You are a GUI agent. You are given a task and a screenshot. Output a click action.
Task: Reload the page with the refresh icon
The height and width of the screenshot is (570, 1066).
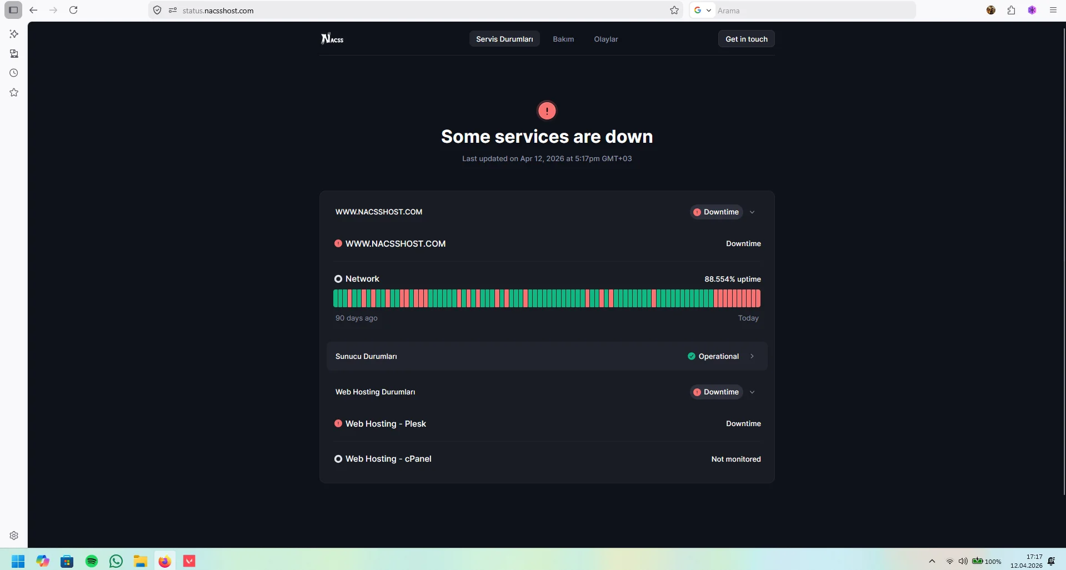(x=73, y=10)
